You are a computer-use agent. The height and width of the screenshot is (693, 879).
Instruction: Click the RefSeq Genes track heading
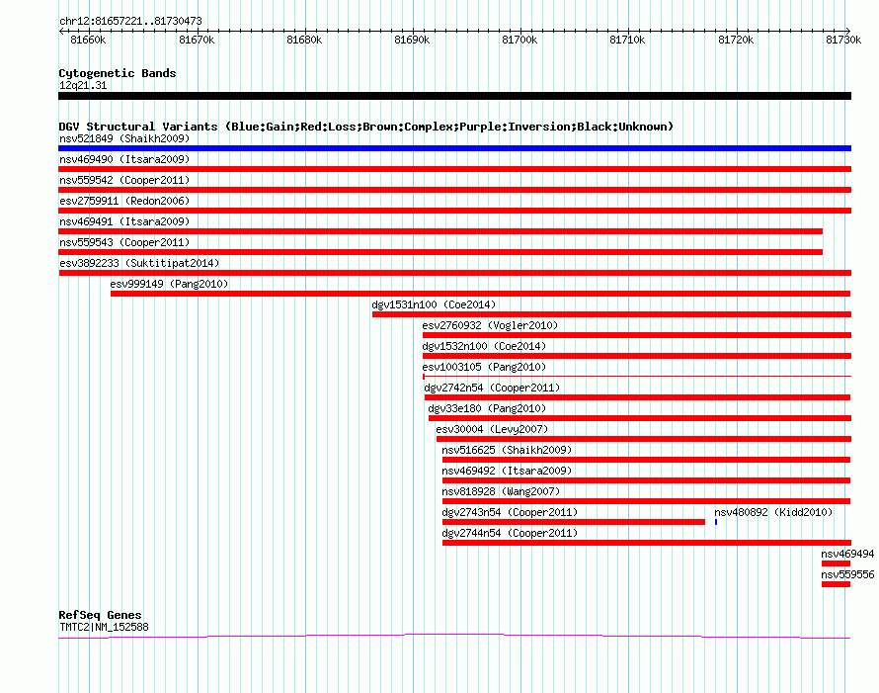point(100,615)
